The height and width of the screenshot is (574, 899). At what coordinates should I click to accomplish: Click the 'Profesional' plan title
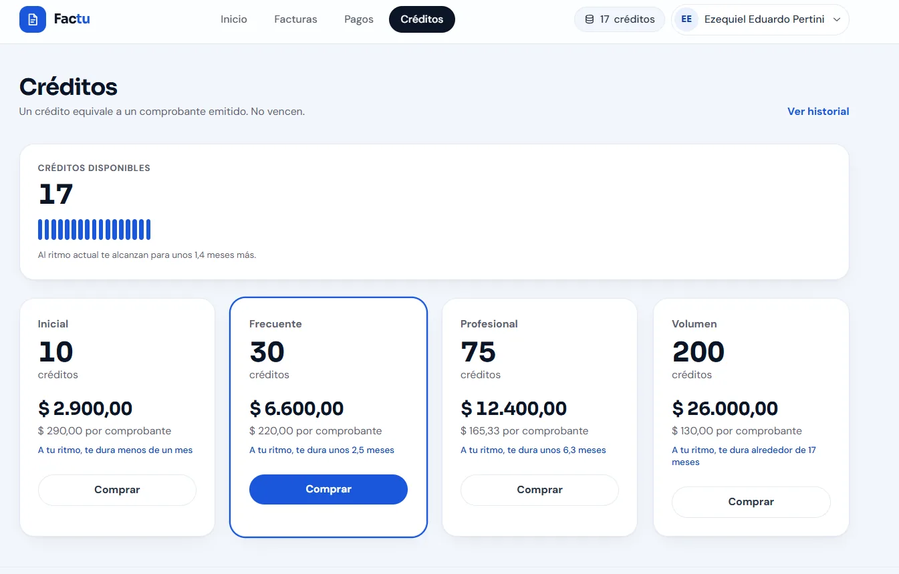point(489,324)
